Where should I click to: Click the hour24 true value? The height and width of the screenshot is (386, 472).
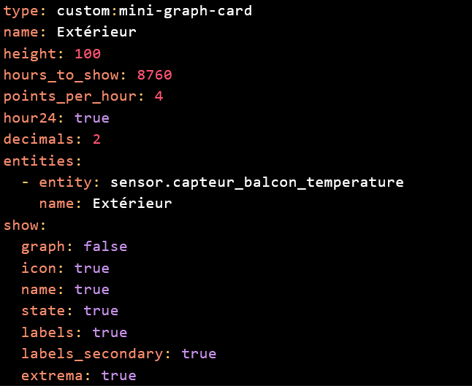tap(92, 118)
